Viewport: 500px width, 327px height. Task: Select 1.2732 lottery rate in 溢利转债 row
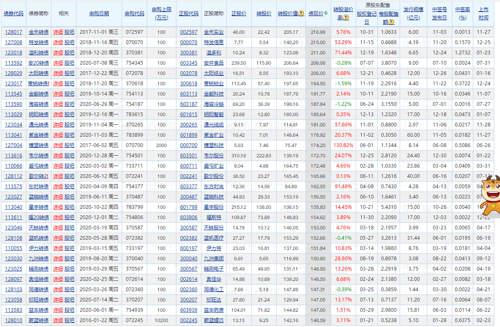pyautogui.click(x=463, y=53)
